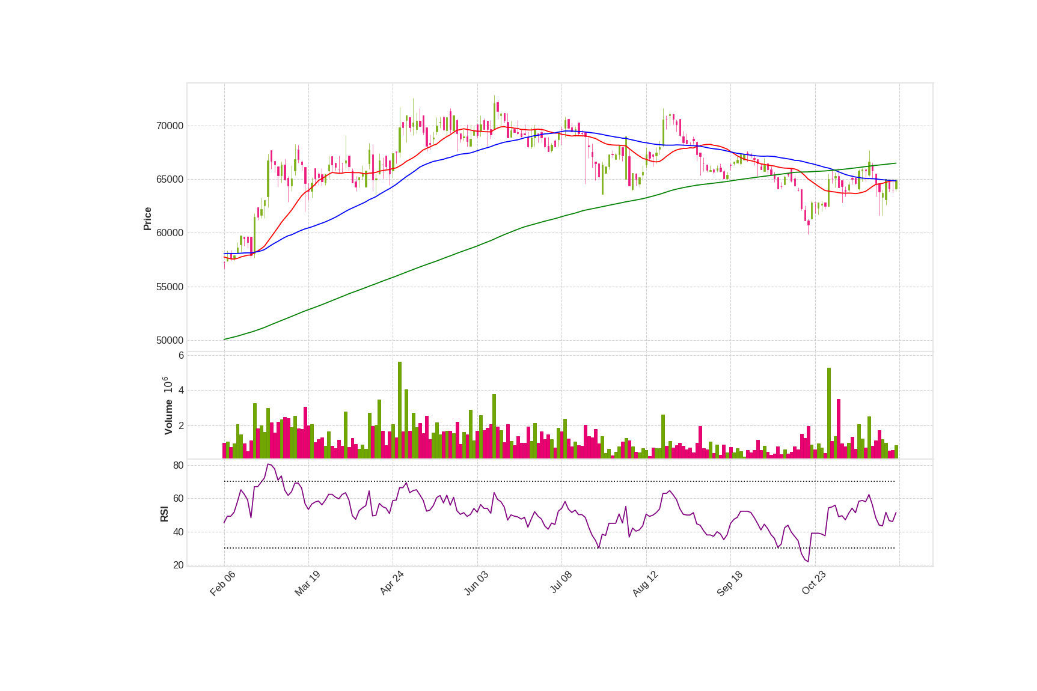Click the tall green volume bar after Oct 23
The image size is (1037, 691).
pyautogui.click(x=829, y=413)
